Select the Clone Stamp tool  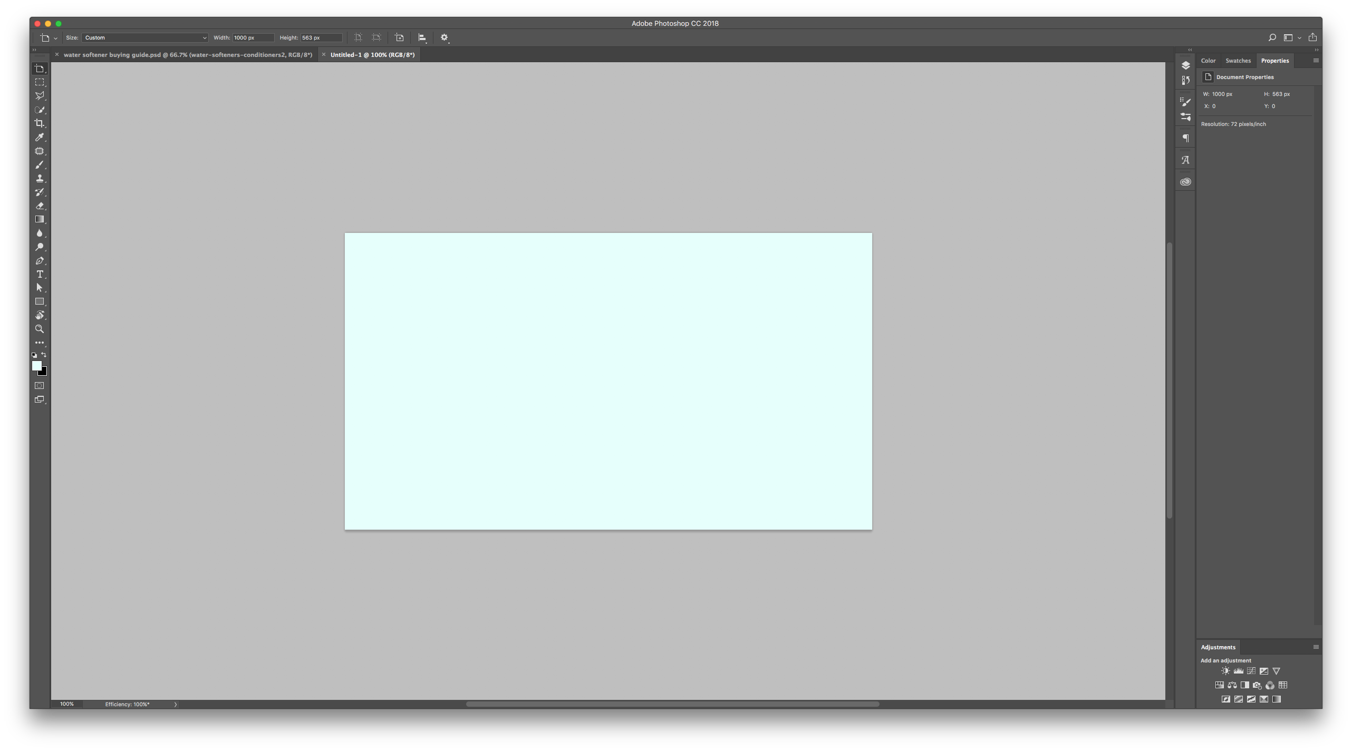40,179
